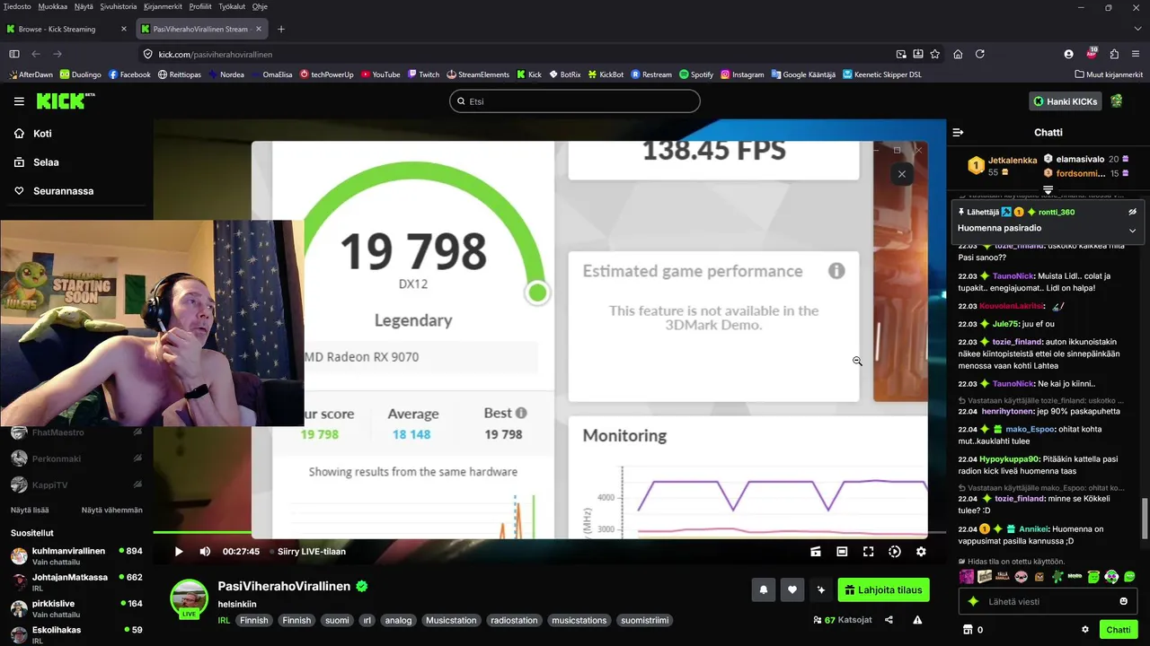Click the suomistriimi tag

tap(645, 620)
